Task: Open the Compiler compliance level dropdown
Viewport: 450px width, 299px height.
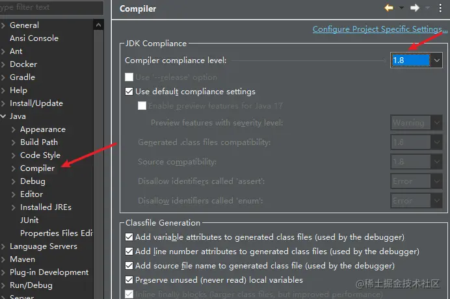Action: [437, 60]
